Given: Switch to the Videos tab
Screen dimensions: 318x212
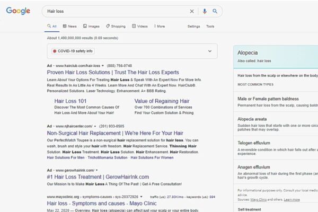Looking at the screenshot, I should 140,26.
